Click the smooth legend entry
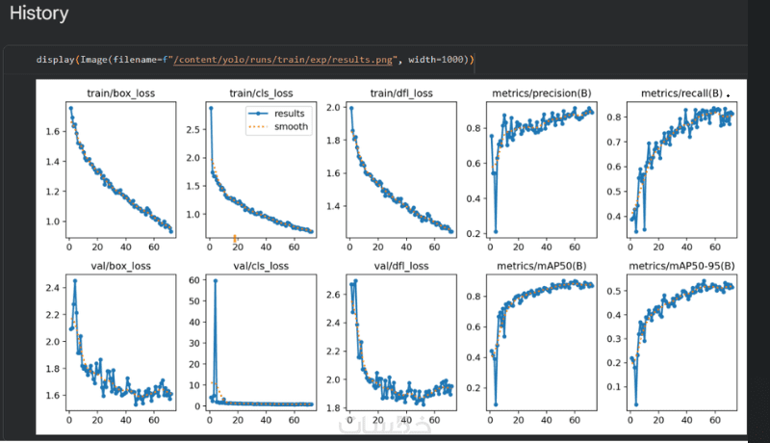The width and height of the screenshot is (770, 443). click(x=278, y=127)
